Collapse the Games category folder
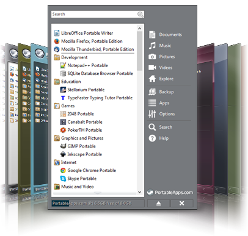The image size is (248, 236). (57, 105)
